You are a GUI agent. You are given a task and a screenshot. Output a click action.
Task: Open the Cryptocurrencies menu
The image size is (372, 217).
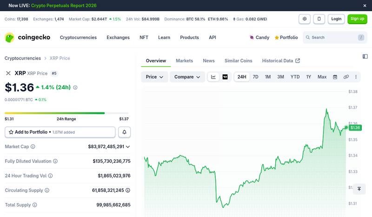coord(78,38)
